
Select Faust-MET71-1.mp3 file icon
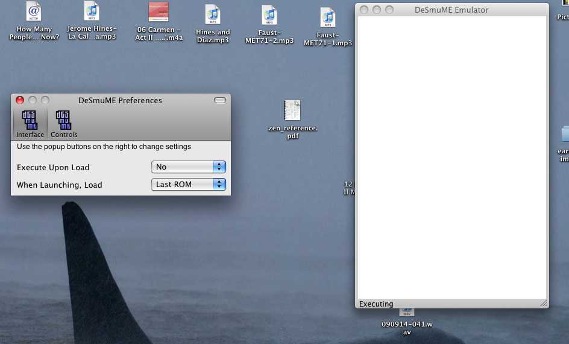tap(328, 18)
